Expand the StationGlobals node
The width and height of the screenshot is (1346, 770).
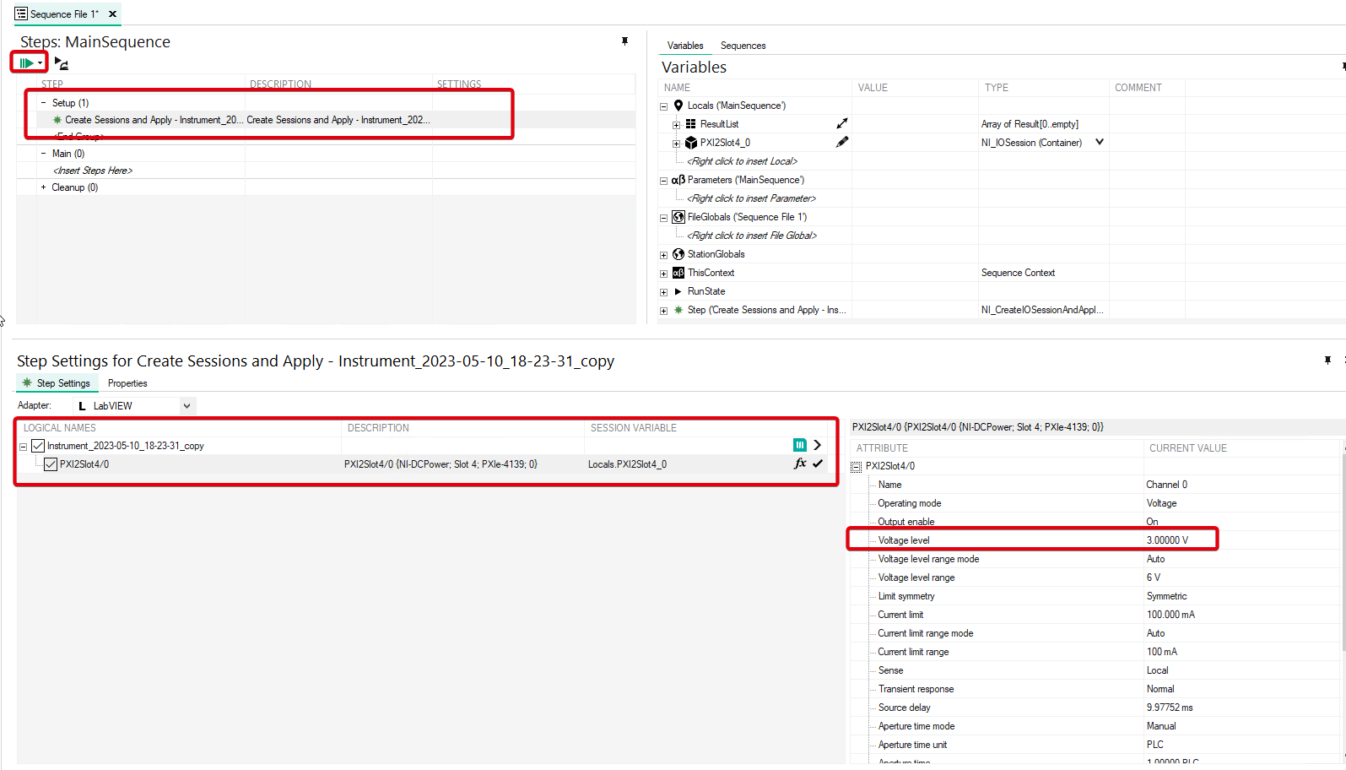(x=663, y=255)
